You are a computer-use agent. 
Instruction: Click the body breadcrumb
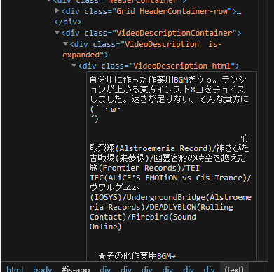coord(42,269)
